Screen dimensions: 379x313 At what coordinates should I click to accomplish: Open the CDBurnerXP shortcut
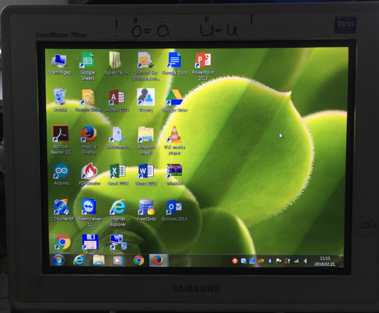(62, 210)
